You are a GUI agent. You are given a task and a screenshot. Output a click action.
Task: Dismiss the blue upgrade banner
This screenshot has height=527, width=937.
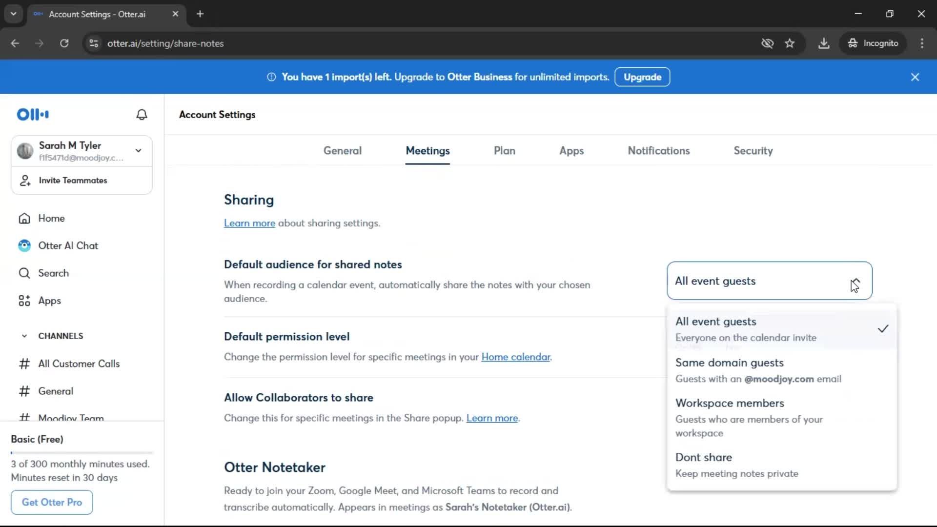click(915, 77)
